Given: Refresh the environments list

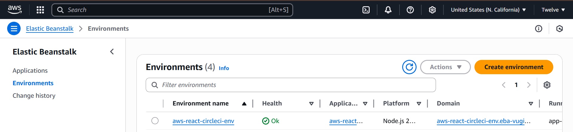Looking at the screenshot, I should (409, 67).
